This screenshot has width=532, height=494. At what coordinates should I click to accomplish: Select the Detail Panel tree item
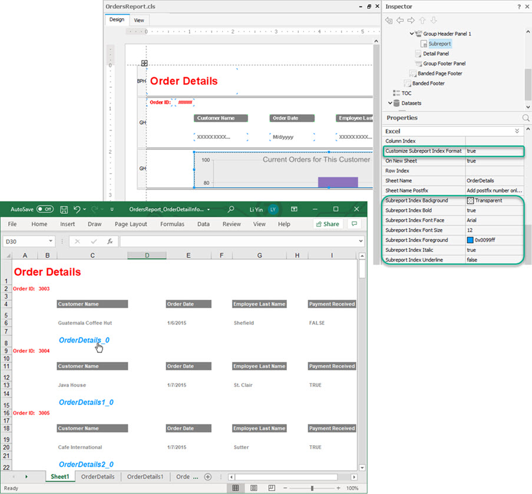pos(435,54)
